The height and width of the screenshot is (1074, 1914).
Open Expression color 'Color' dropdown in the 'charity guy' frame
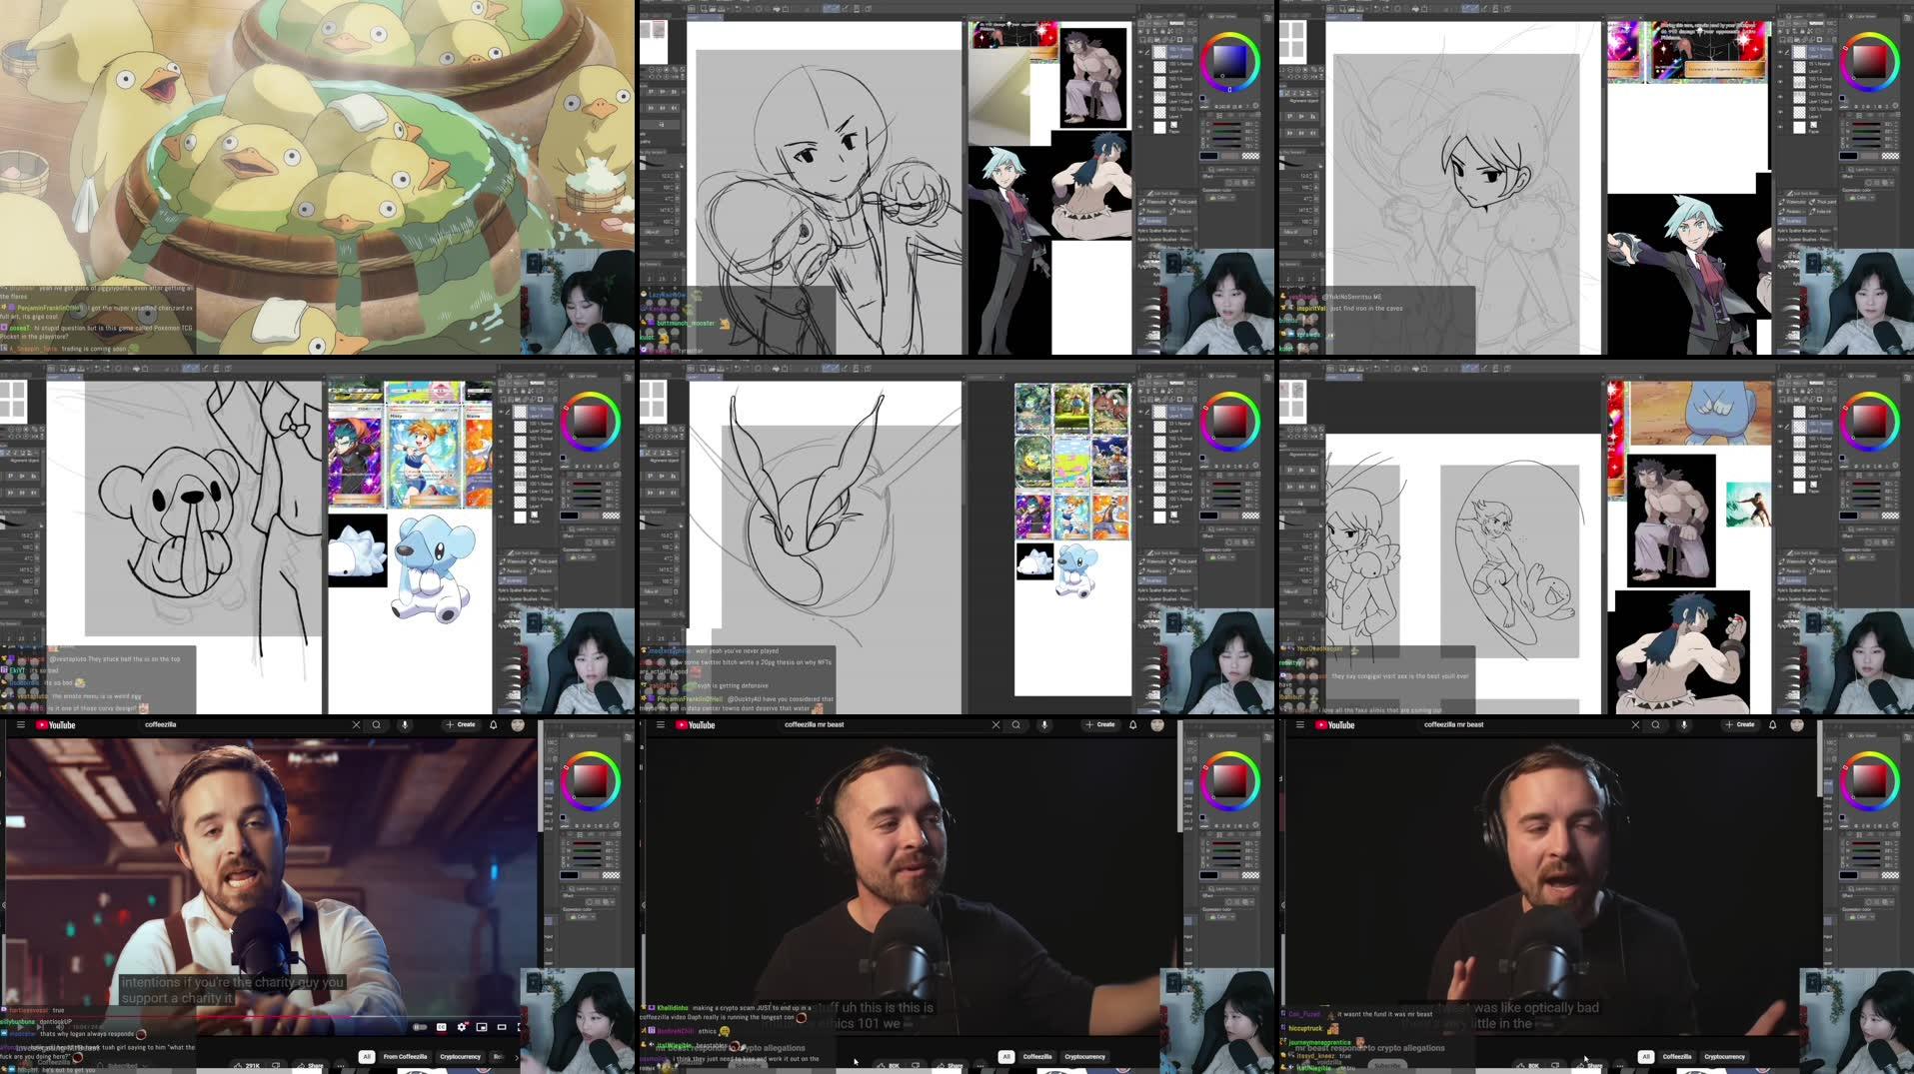pyautogui.click(x=581, y=917)
